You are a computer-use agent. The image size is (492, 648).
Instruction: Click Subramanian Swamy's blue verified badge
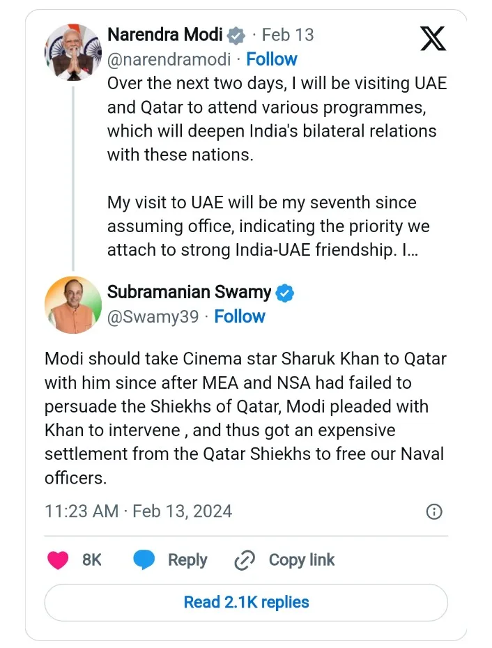click(x=285, y=293)
